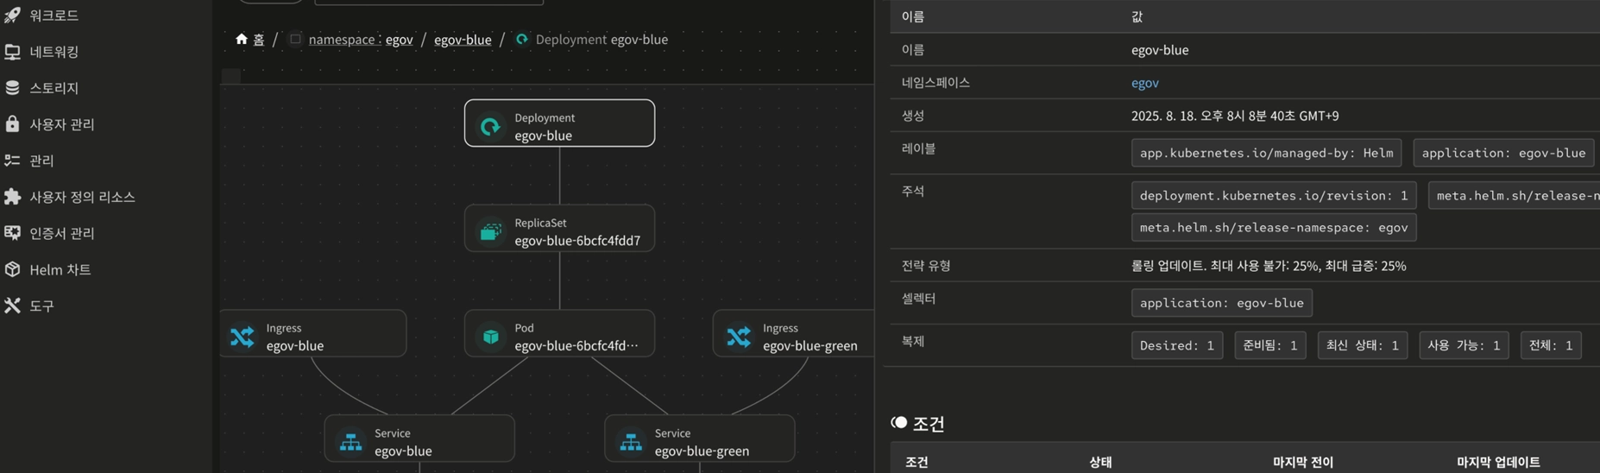1600x473 pixels.
Task: Click the Helm 차트 cube icon
Action: coord(12,269)
